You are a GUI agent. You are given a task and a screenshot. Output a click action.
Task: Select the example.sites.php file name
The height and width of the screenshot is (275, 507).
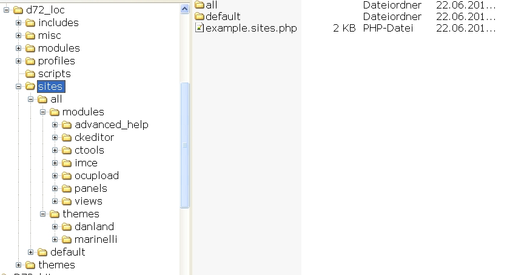point(251,28)
